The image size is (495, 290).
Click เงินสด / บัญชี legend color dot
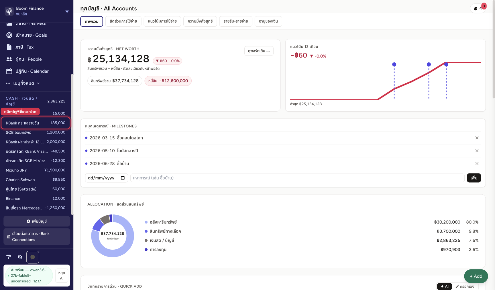click(x=146, y=240)
